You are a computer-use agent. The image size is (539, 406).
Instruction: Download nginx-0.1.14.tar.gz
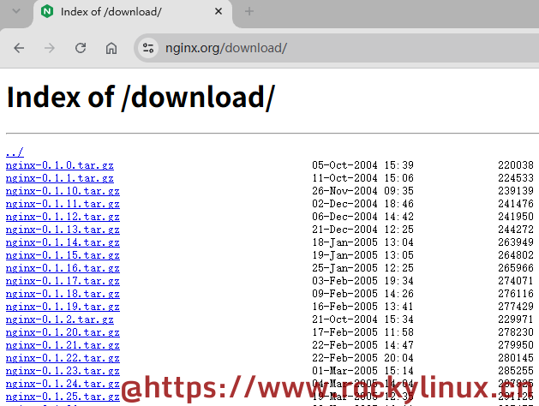click(63, 242)
